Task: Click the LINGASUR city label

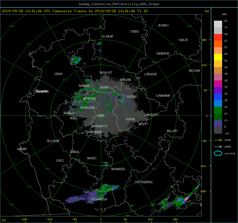Action: (x=150, y=74)
